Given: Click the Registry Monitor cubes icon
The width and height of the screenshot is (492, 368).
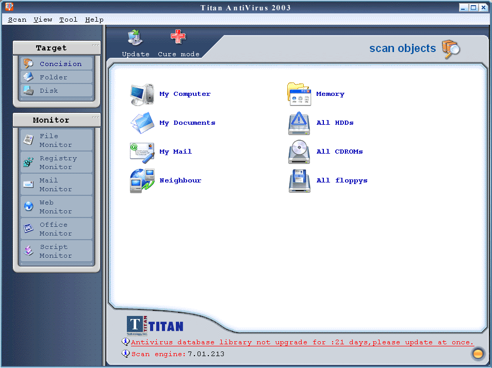Looking at the screenshot, I should click(28, 162).
